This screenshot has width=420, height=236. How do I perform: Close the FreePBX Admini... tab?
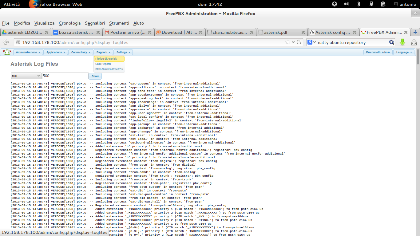click(x=406, y=32)
